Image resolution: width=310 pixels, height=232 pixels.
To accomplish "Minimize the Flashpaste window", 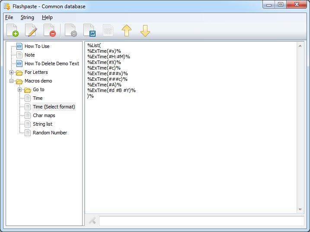I will 269,5.
